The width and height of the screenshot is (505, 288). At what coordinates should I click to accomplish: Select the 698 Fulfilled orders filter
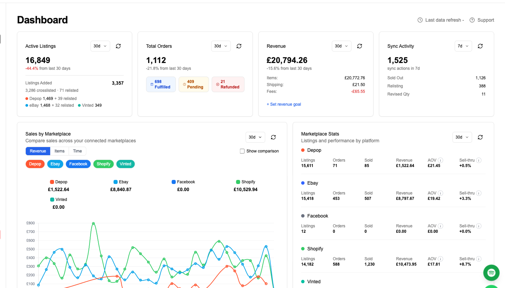161,84
